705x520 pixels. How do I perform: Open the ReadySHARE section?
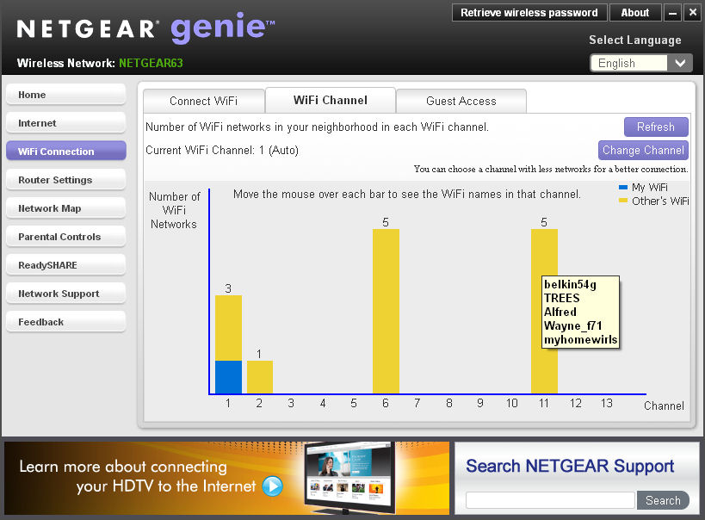66,265
